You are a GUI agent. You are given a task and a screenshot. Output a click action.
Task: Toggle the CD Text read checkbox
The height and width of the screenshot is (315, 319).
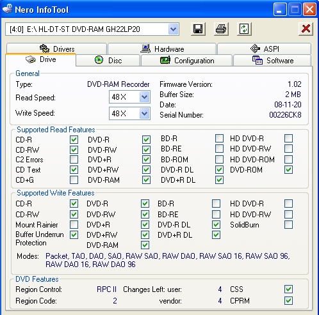pos(74,170)
